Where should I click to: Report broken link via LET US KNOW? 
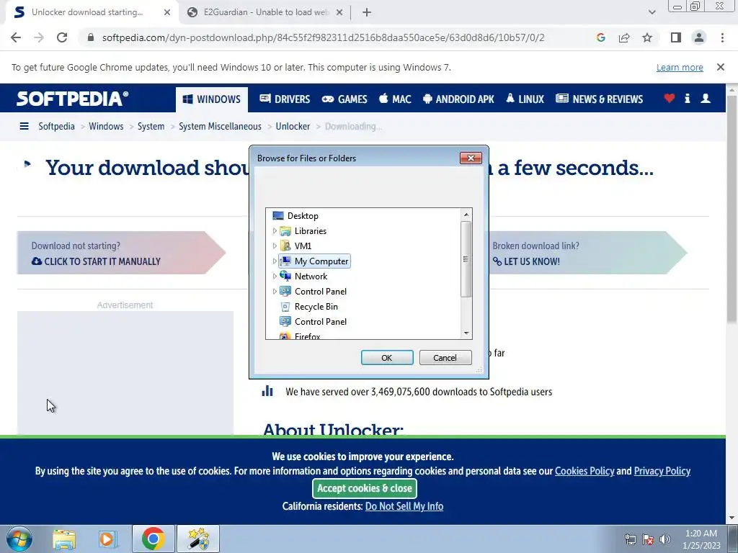click(x=527, y=261)
